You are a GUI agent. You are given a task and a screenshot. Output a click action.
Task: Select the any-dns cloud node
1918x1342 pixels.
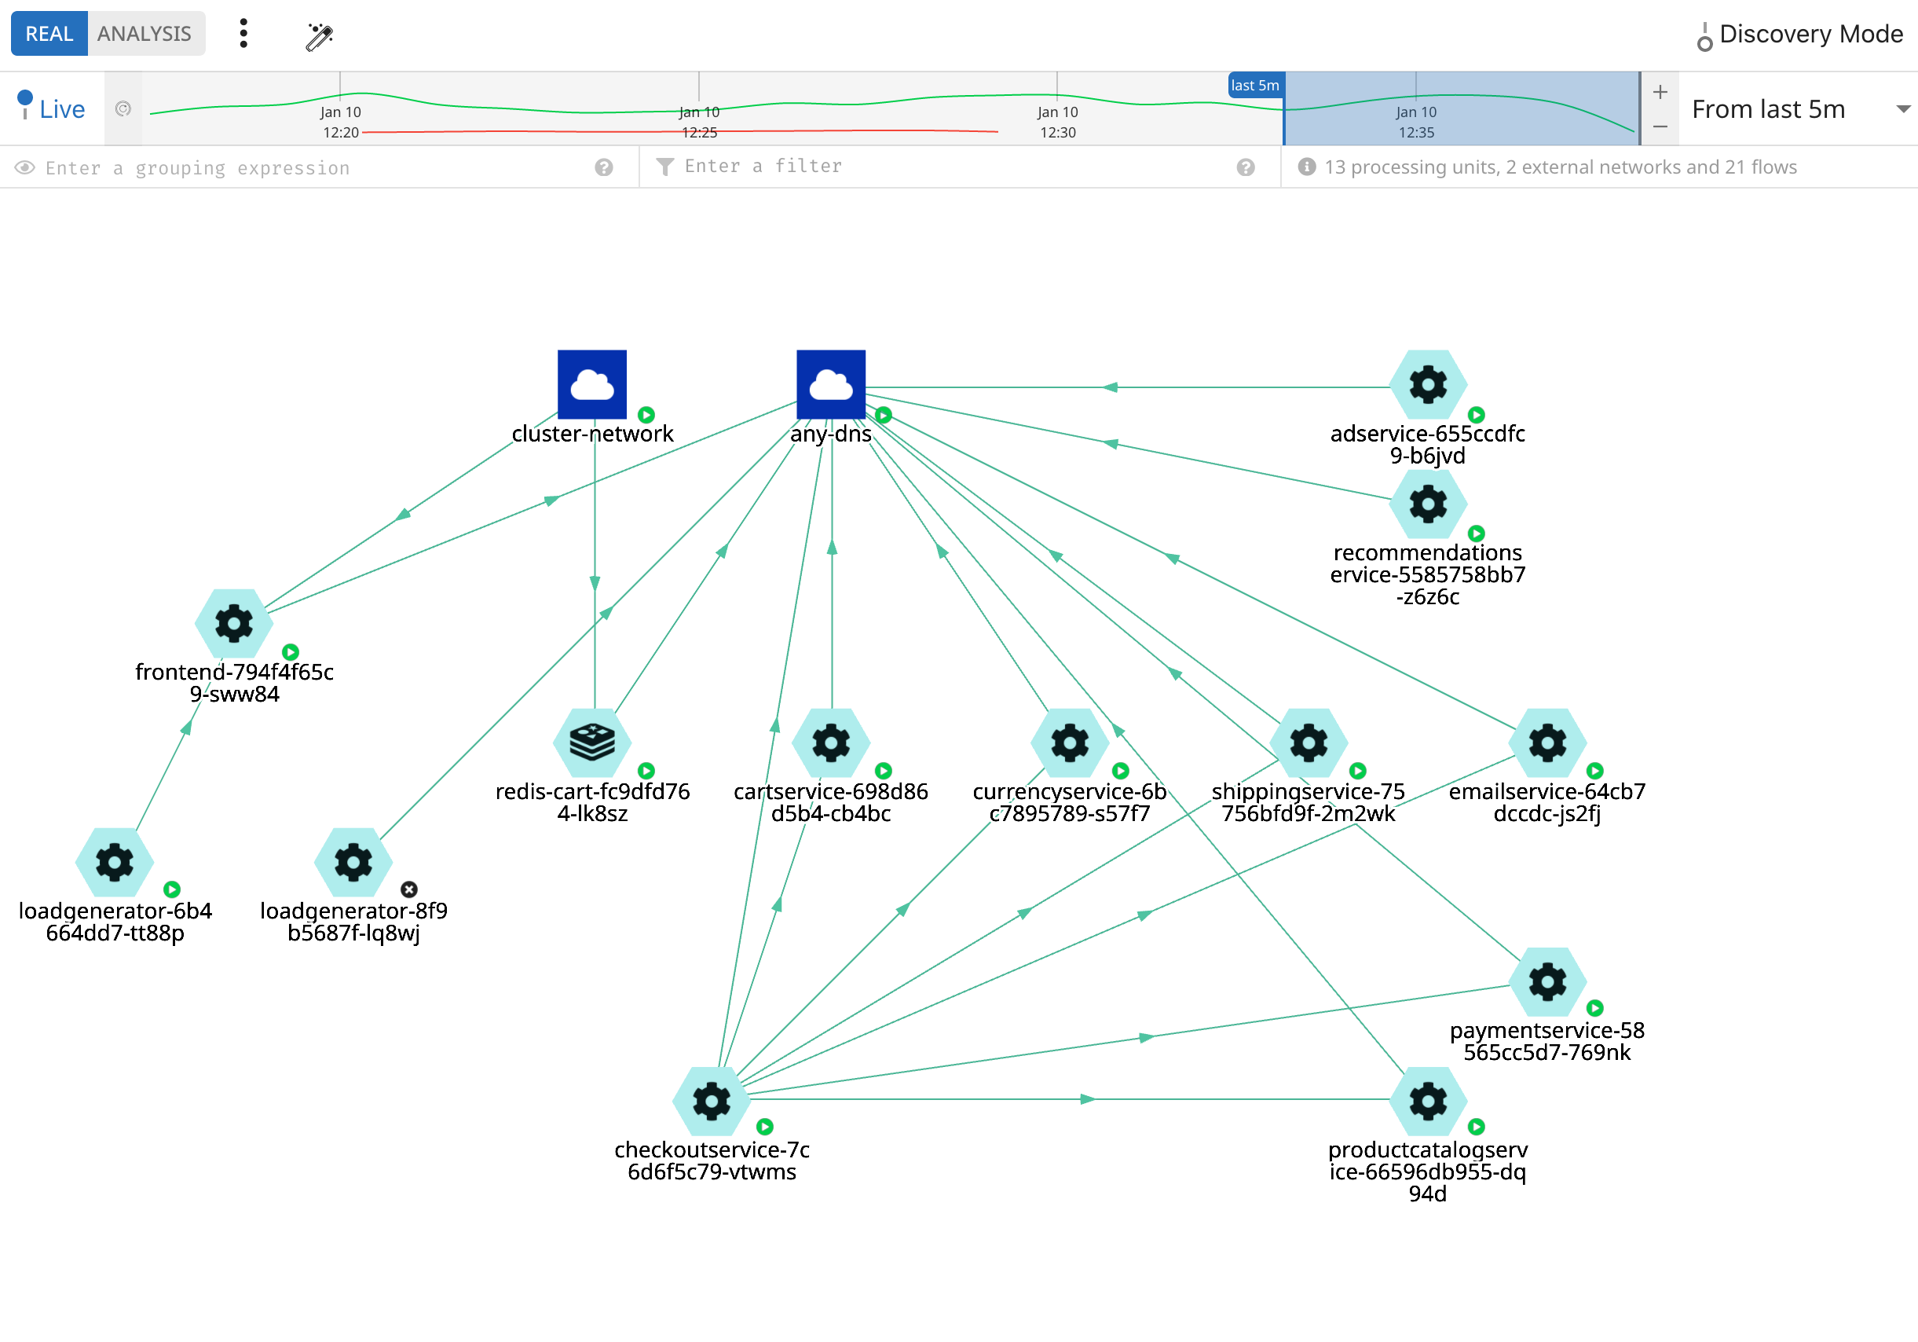point(830,384)
